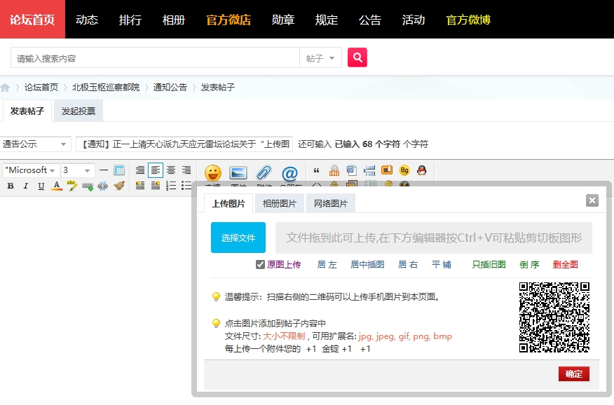This screenshot has height=405, width=614.
Task: Open the 帖子 search type dropdown
Action: click(x=321, y=58)
